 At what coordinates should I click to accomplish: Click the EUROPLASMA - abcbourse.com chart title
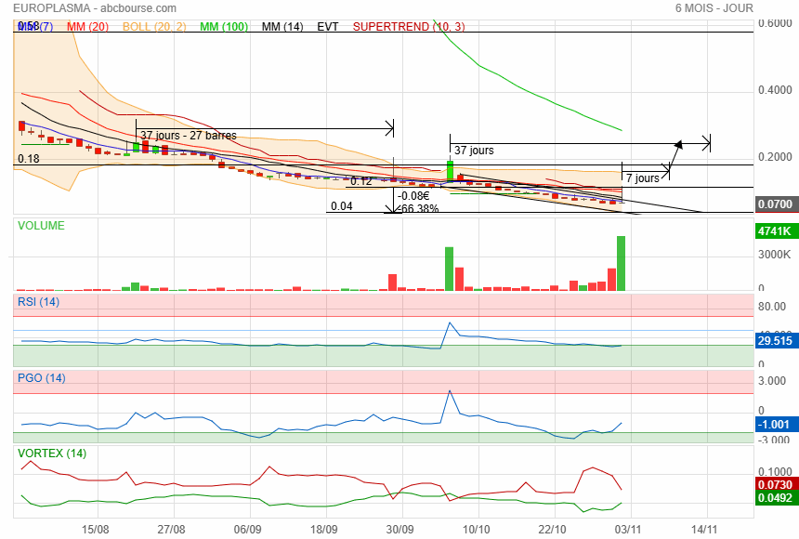pos(95,8)
